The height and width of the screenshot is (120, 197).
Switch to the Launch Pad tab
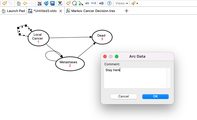pos(13,11)
